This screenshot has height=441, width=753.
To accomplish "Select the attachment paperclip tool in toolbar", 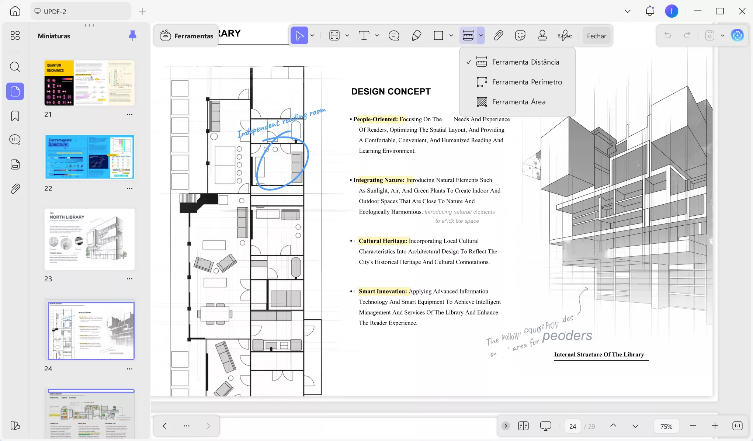I will [498, 35].
